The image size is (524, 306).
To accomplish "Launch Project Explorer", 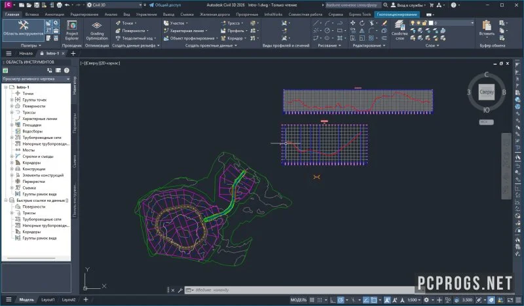I will point(72,30).
